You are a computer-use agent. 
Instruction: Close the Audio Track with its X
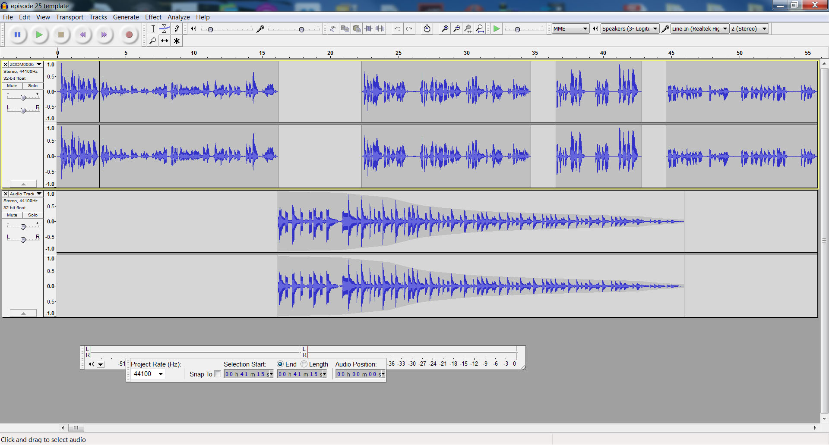coord(6,194)
